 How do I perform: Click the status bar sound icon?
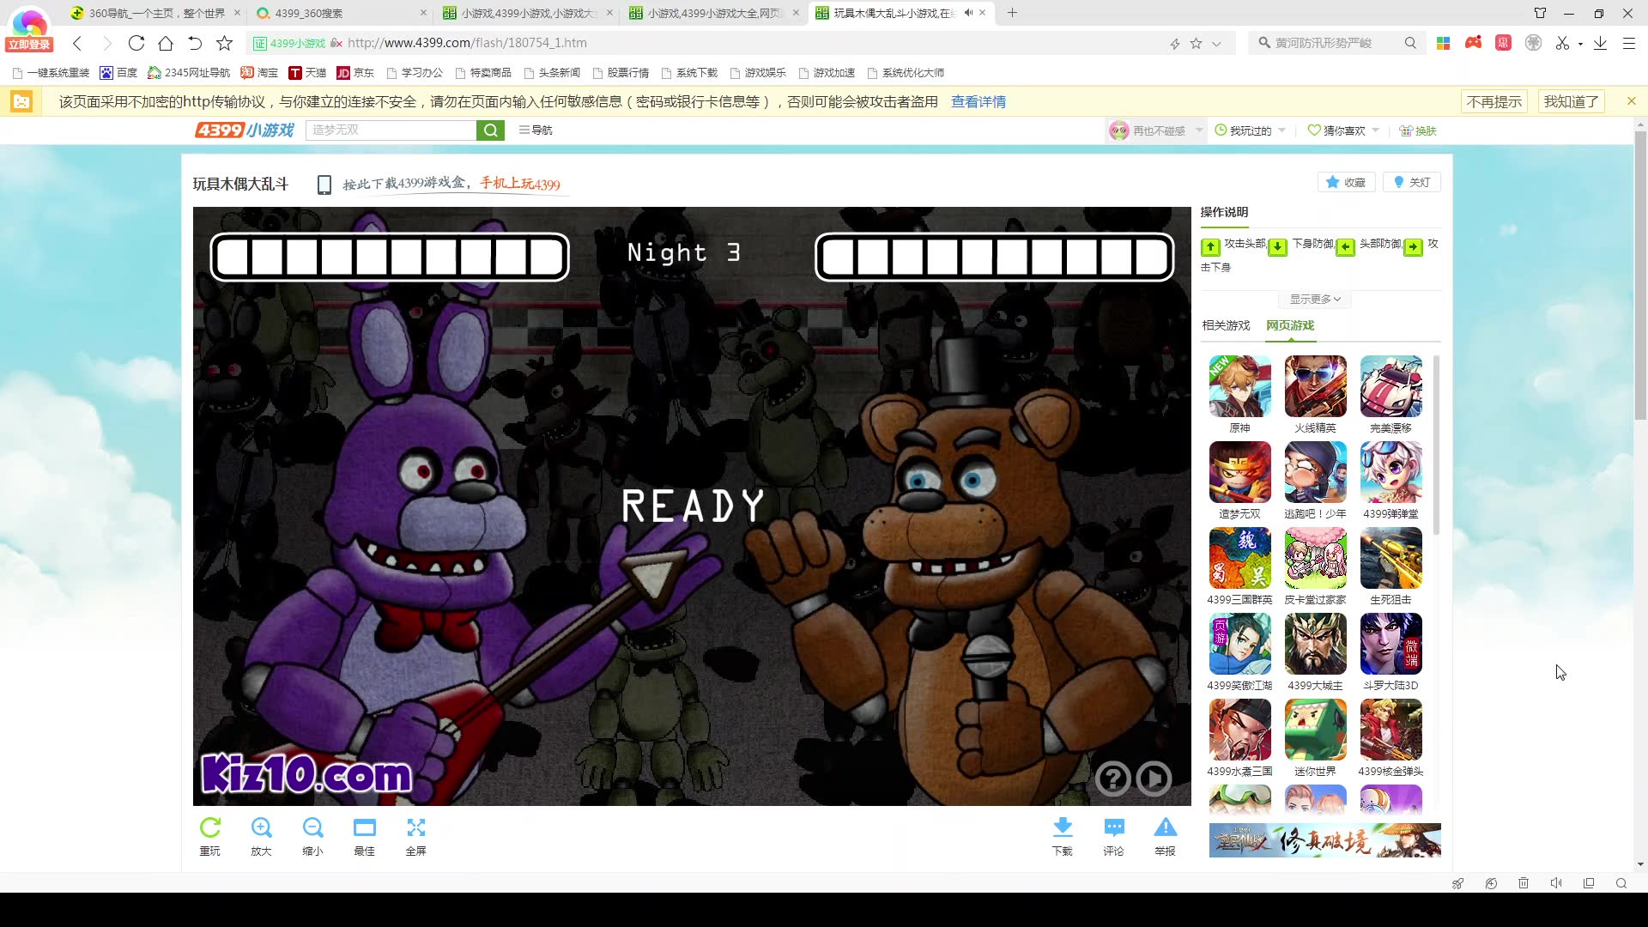[x=1555, y=883]
